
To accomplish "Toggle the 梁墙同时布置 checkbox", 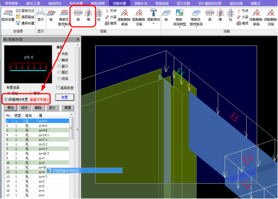I will 6,99.
